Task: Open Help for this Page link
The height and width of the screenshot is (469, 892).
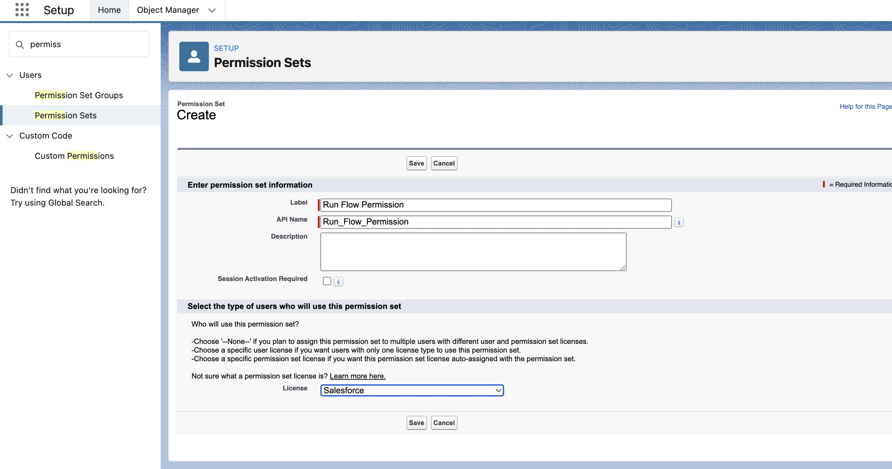Action: point(865,107)
